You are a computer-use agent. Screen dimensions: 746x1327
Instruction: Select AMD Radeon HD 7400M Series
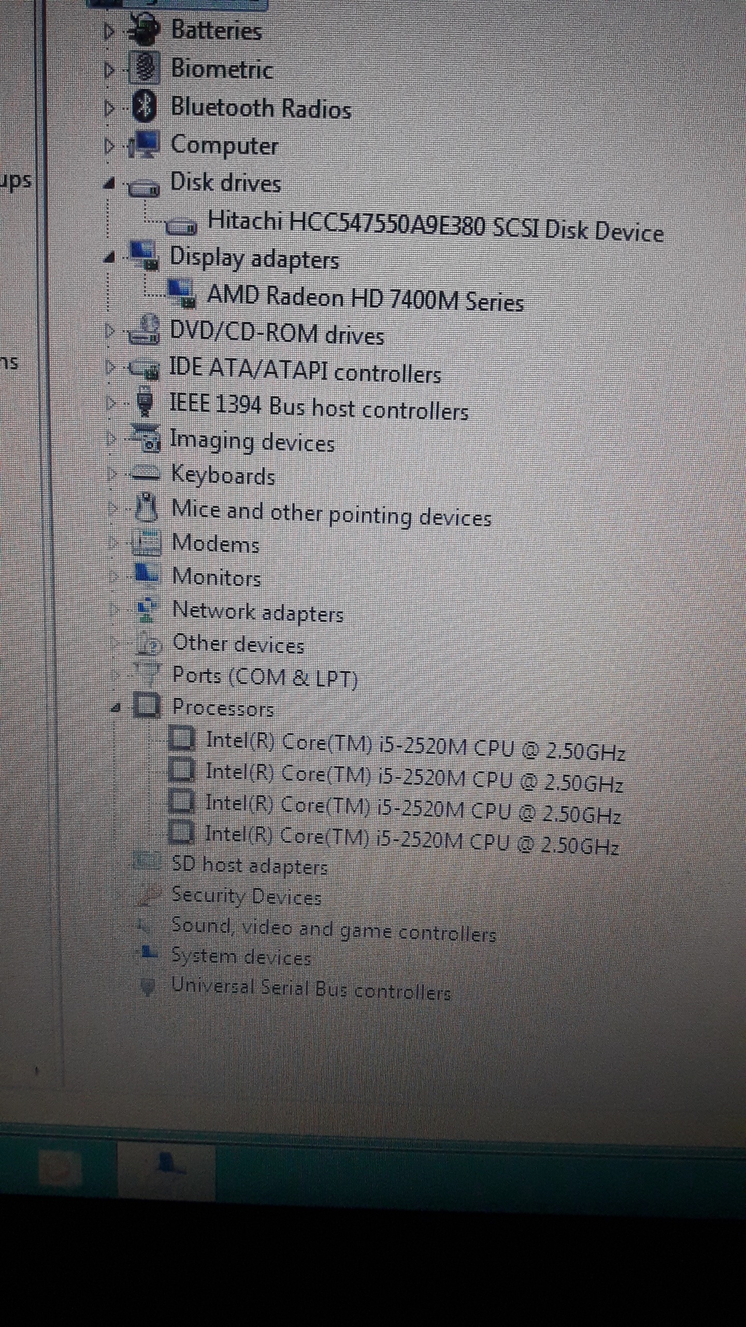coord(365,299)
